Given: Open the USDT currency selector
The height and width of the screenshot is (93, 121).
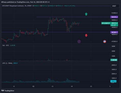Looking at the screenshot, I should 115,6.
